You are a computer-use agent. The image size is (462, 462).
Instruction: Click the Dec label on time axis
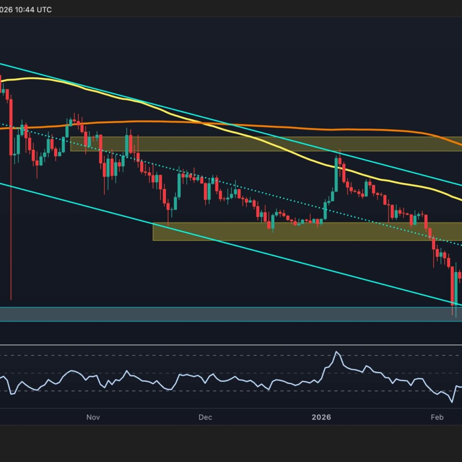205,417
